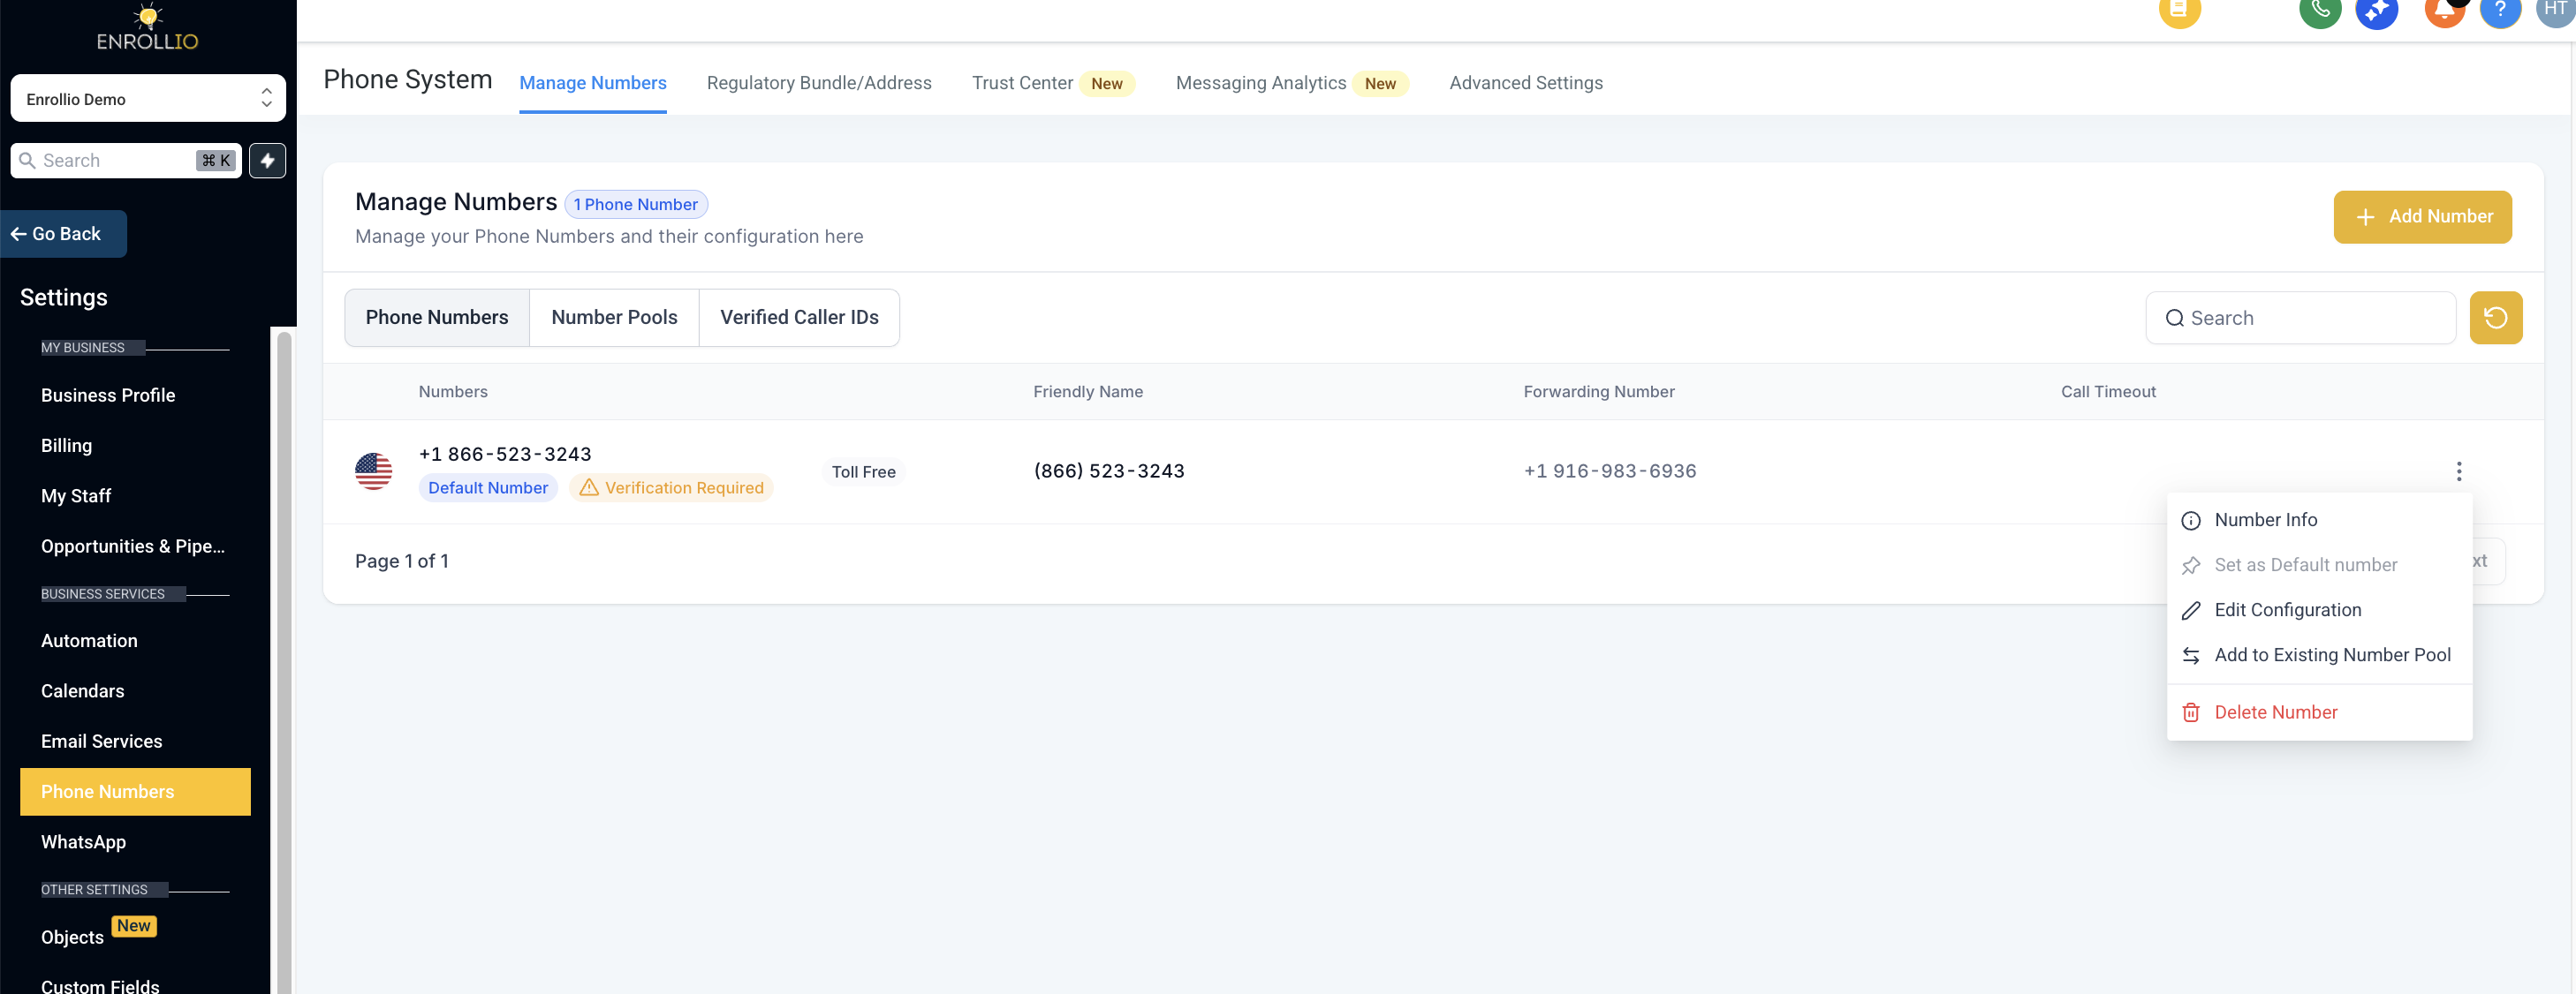Image resolution: width=2576 pixels, height=994 pixels.
Task: Select Delete Number from the menu
Action: tap(2318, 712)
